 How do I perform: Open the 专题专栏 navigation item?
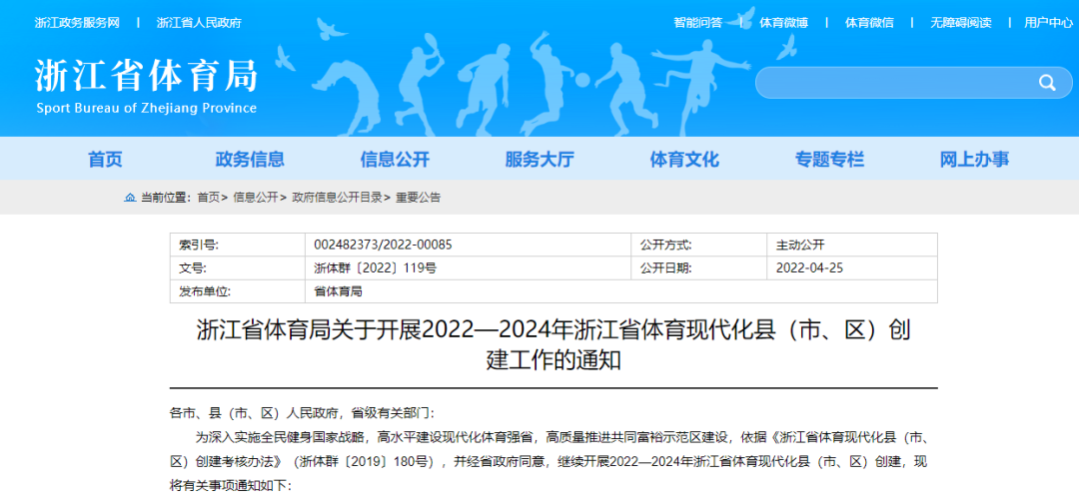[x=829, y=160]
